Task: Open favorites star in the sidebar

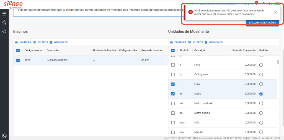Action: tap(4, 23)
